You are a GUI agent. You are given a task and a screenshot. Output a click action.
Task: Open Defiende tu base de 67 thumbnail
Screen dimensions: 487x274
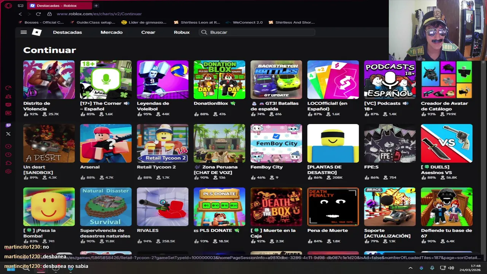pos(447,207)
